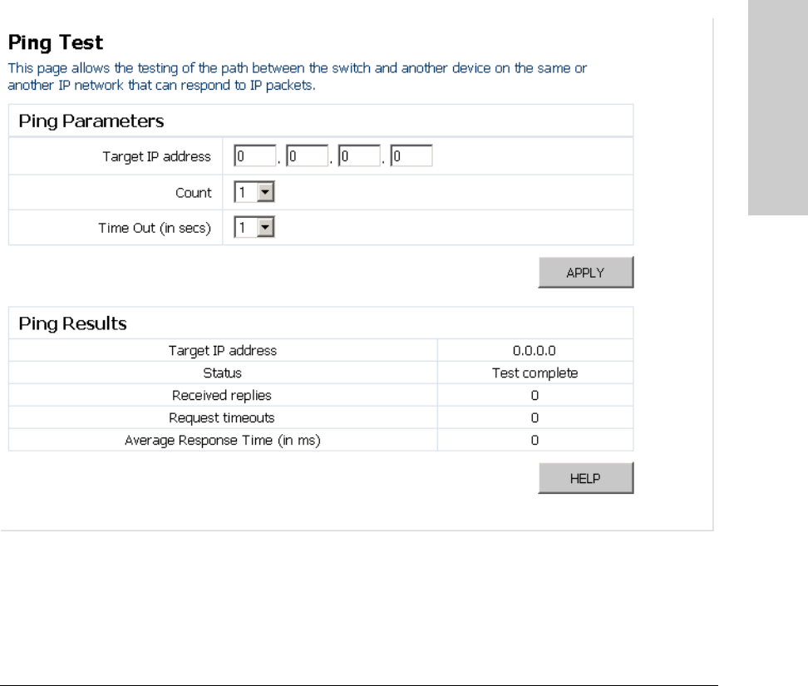808x686 pixels.
Task: Click the Ping Parameters section header
Action: (x=91, y=121)
